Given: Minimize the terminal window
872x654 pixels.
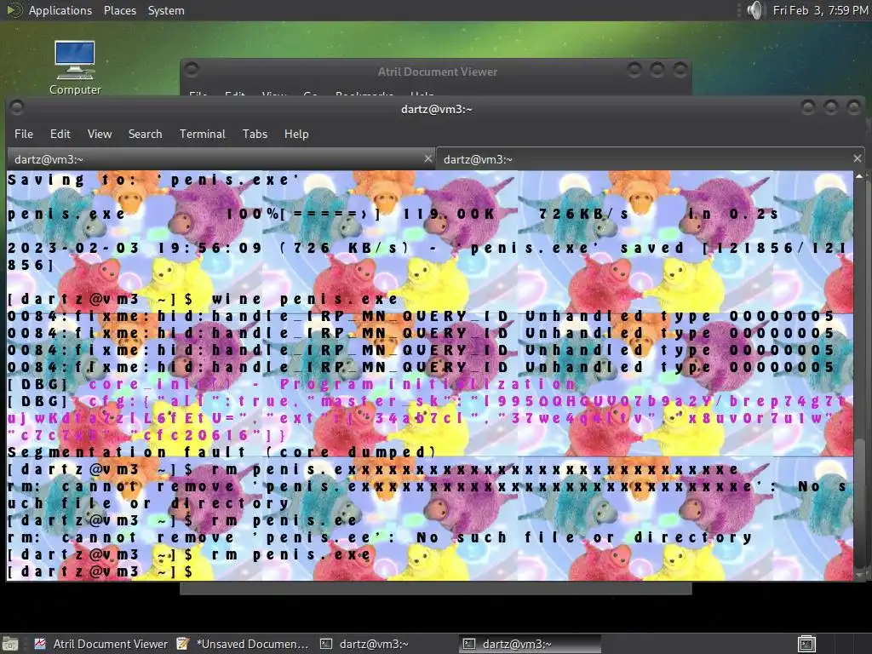Looking at the screenshot, I should (808, 107).
